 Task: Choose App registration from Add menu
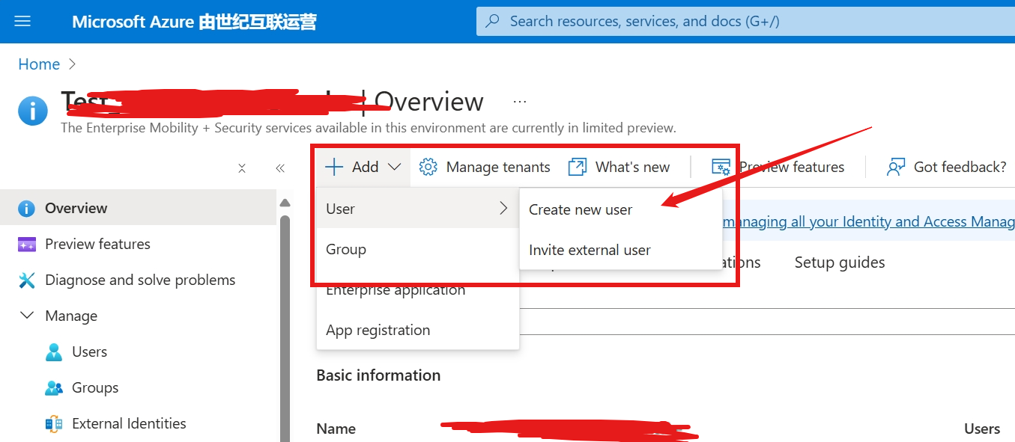click(x=378, y=331)
